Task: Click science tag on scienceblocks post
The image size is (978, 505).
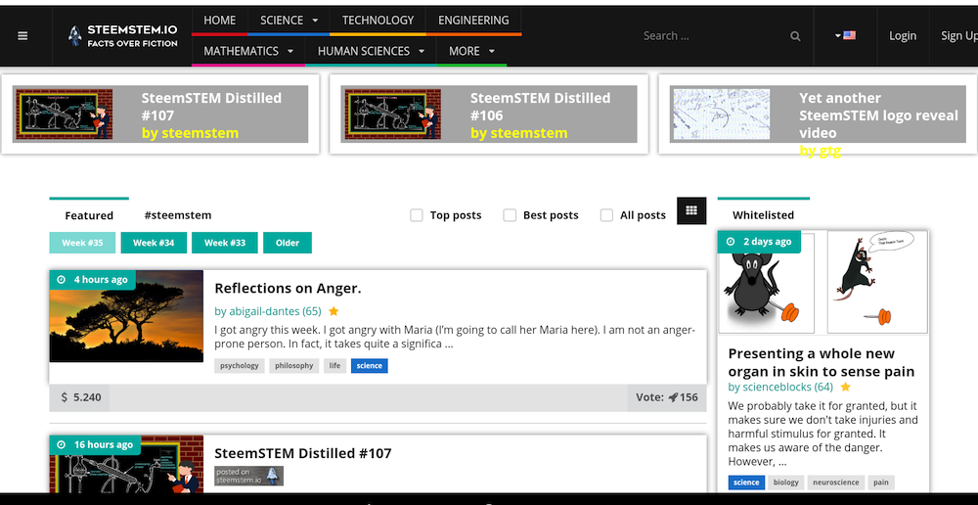Action: (x=746, y=482)
